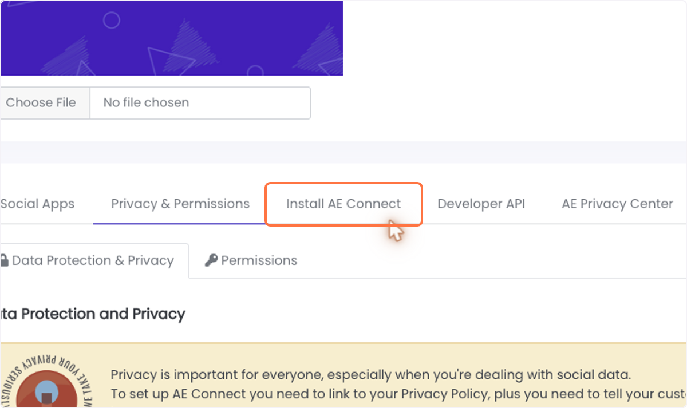Click the purple banner image preview
This screenshot has height=408, width=687.
click(172, 38)
